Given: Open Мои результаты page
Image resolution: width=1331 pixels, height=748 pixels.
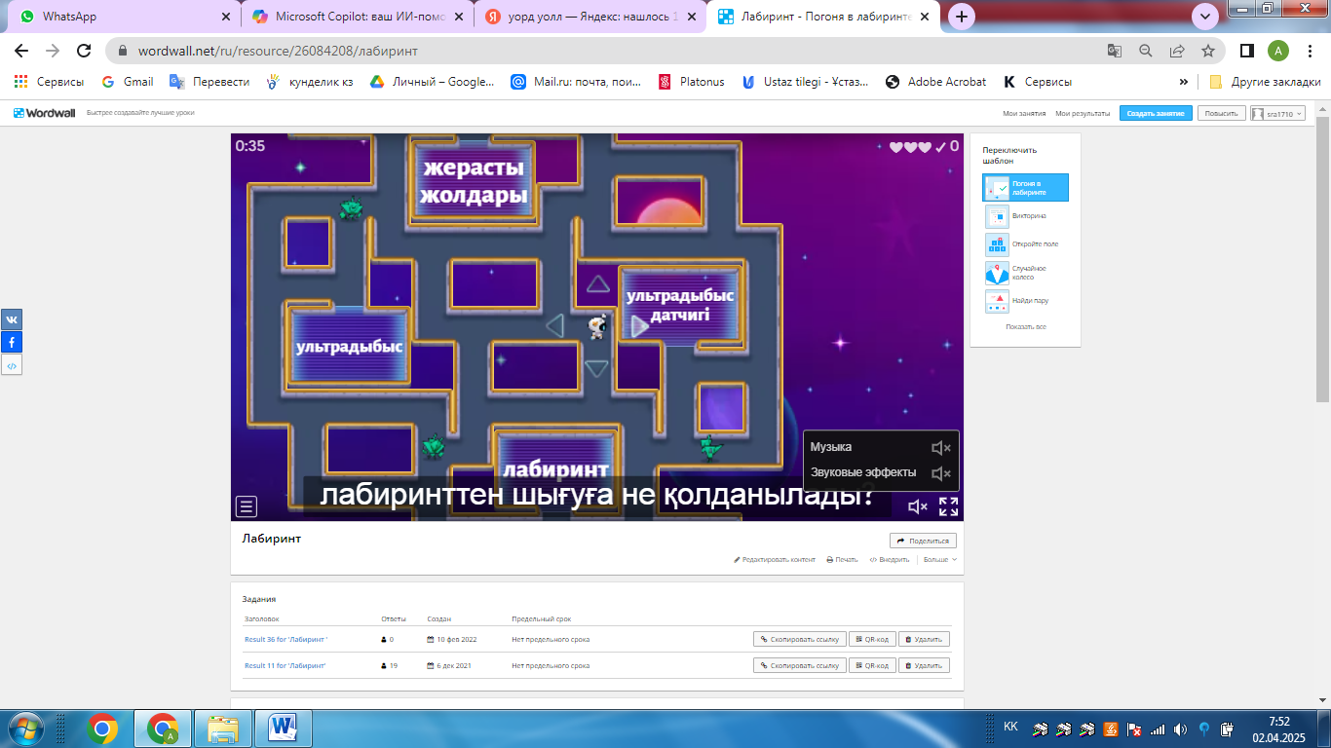Looking at the screenshot, I should [x=1083, y=114].
